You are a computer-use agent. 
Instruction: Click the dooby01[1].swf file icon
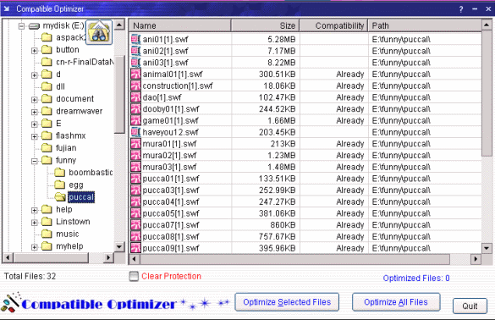[x=135, y=109]
